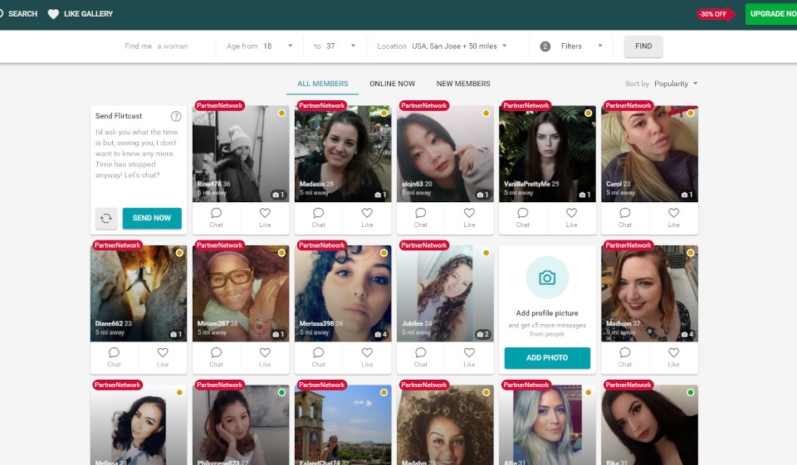
Task: Open the Location San Jose dropdown
Action: (x=504, y=46)
